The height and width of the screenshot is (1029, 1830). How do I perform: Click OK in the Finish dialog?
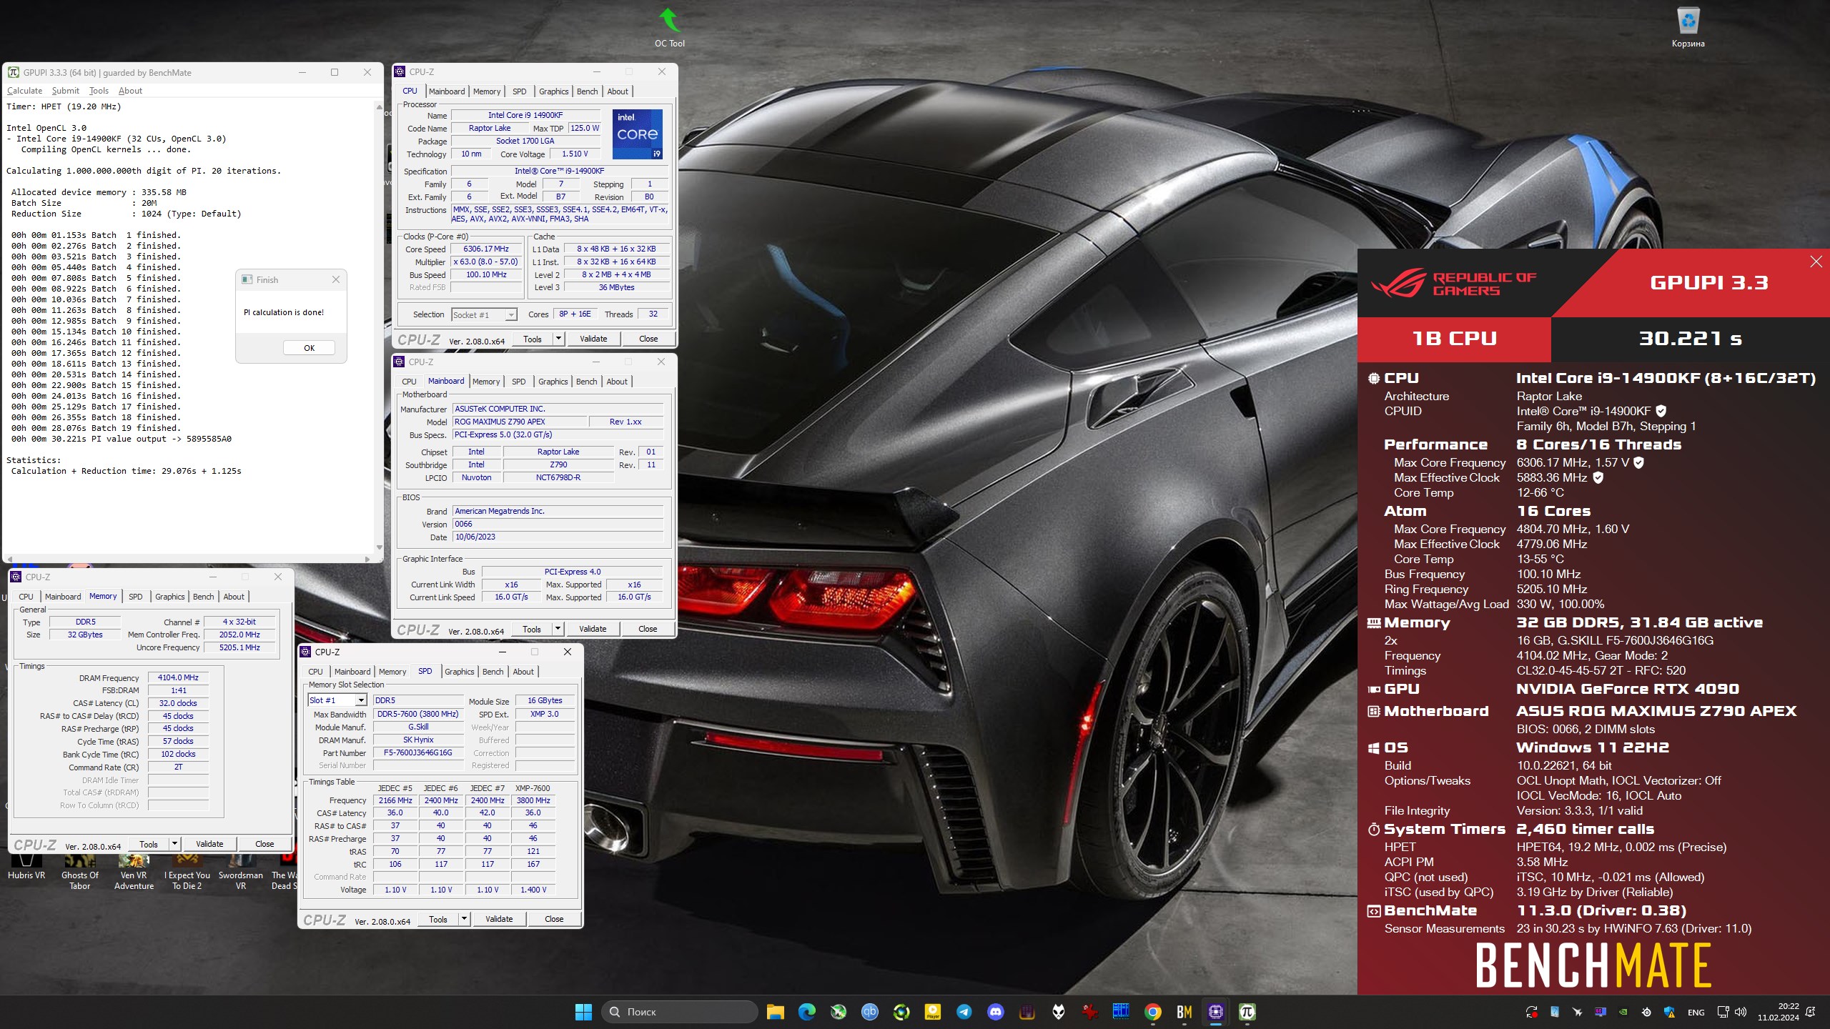coord(309,348)
